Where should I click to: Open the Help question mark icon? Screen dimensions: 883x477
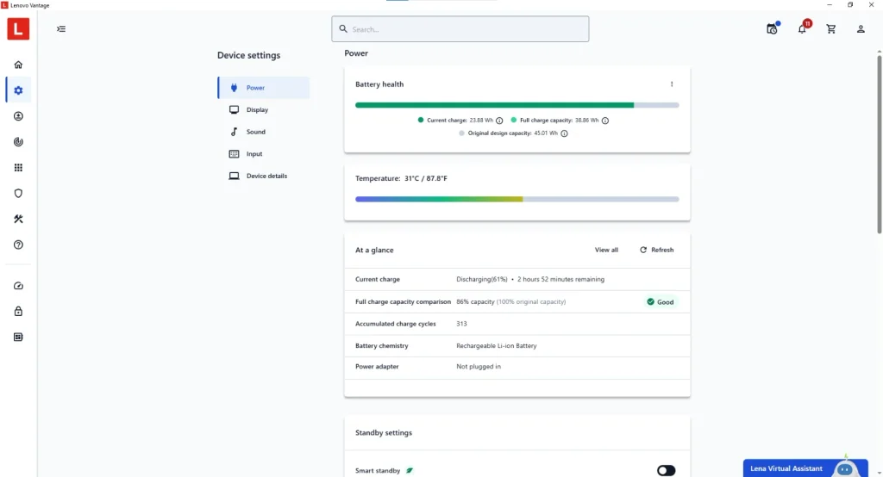coord(18,245)
